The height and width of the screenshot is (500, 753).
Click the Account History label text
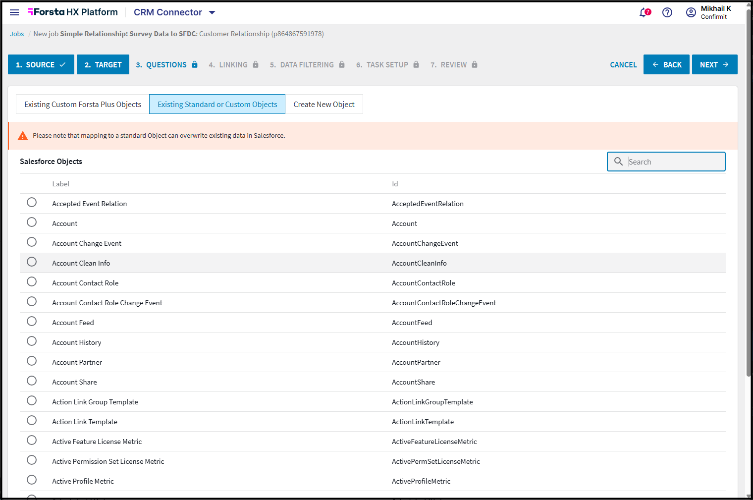click(x=77, y=342)
